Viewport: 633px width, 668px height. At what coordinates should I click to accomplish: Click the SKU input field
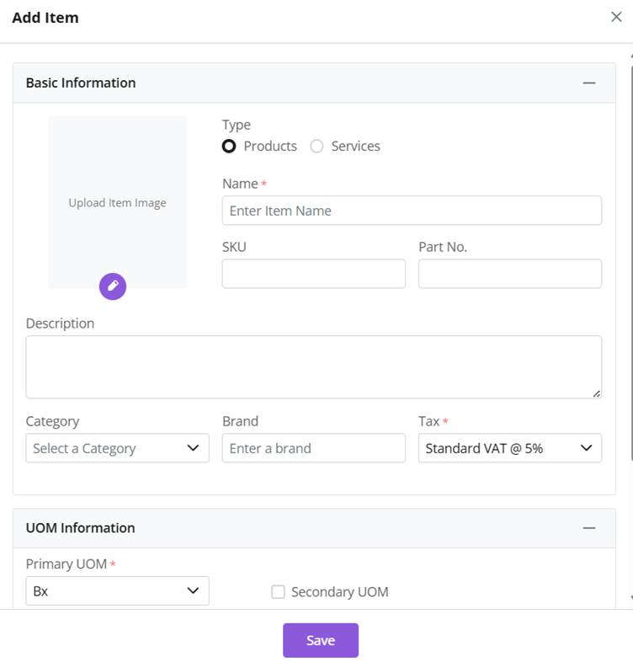pyautogui.click(x=313, y=274)
